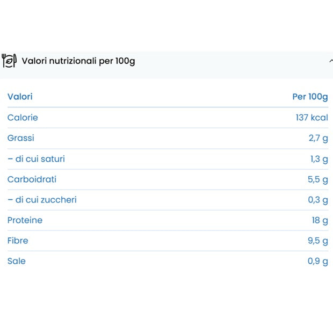333x333 pixels.
Task: Select the "Grassi" row label
Action: (x=21, y=138)
